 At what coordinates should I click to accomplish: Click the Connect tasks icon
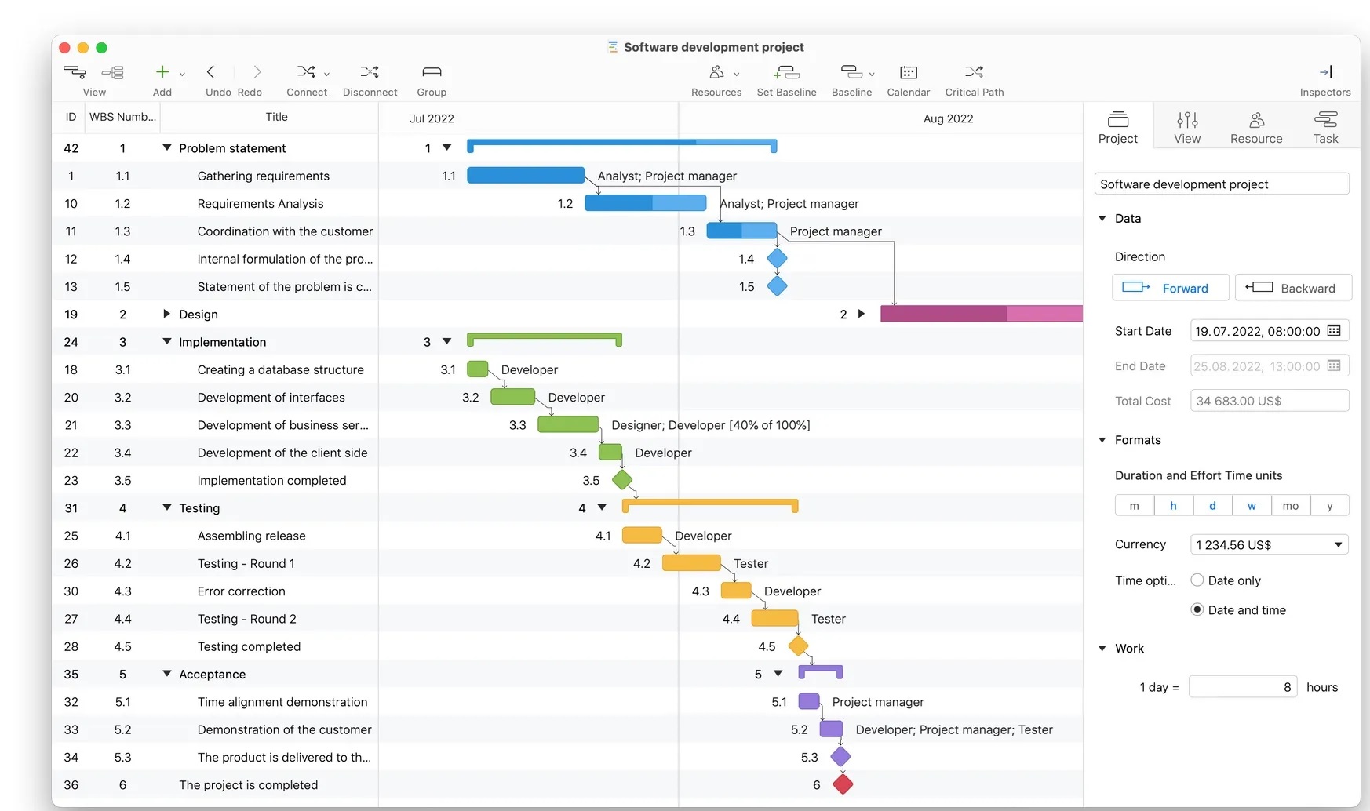coord(306,73)
